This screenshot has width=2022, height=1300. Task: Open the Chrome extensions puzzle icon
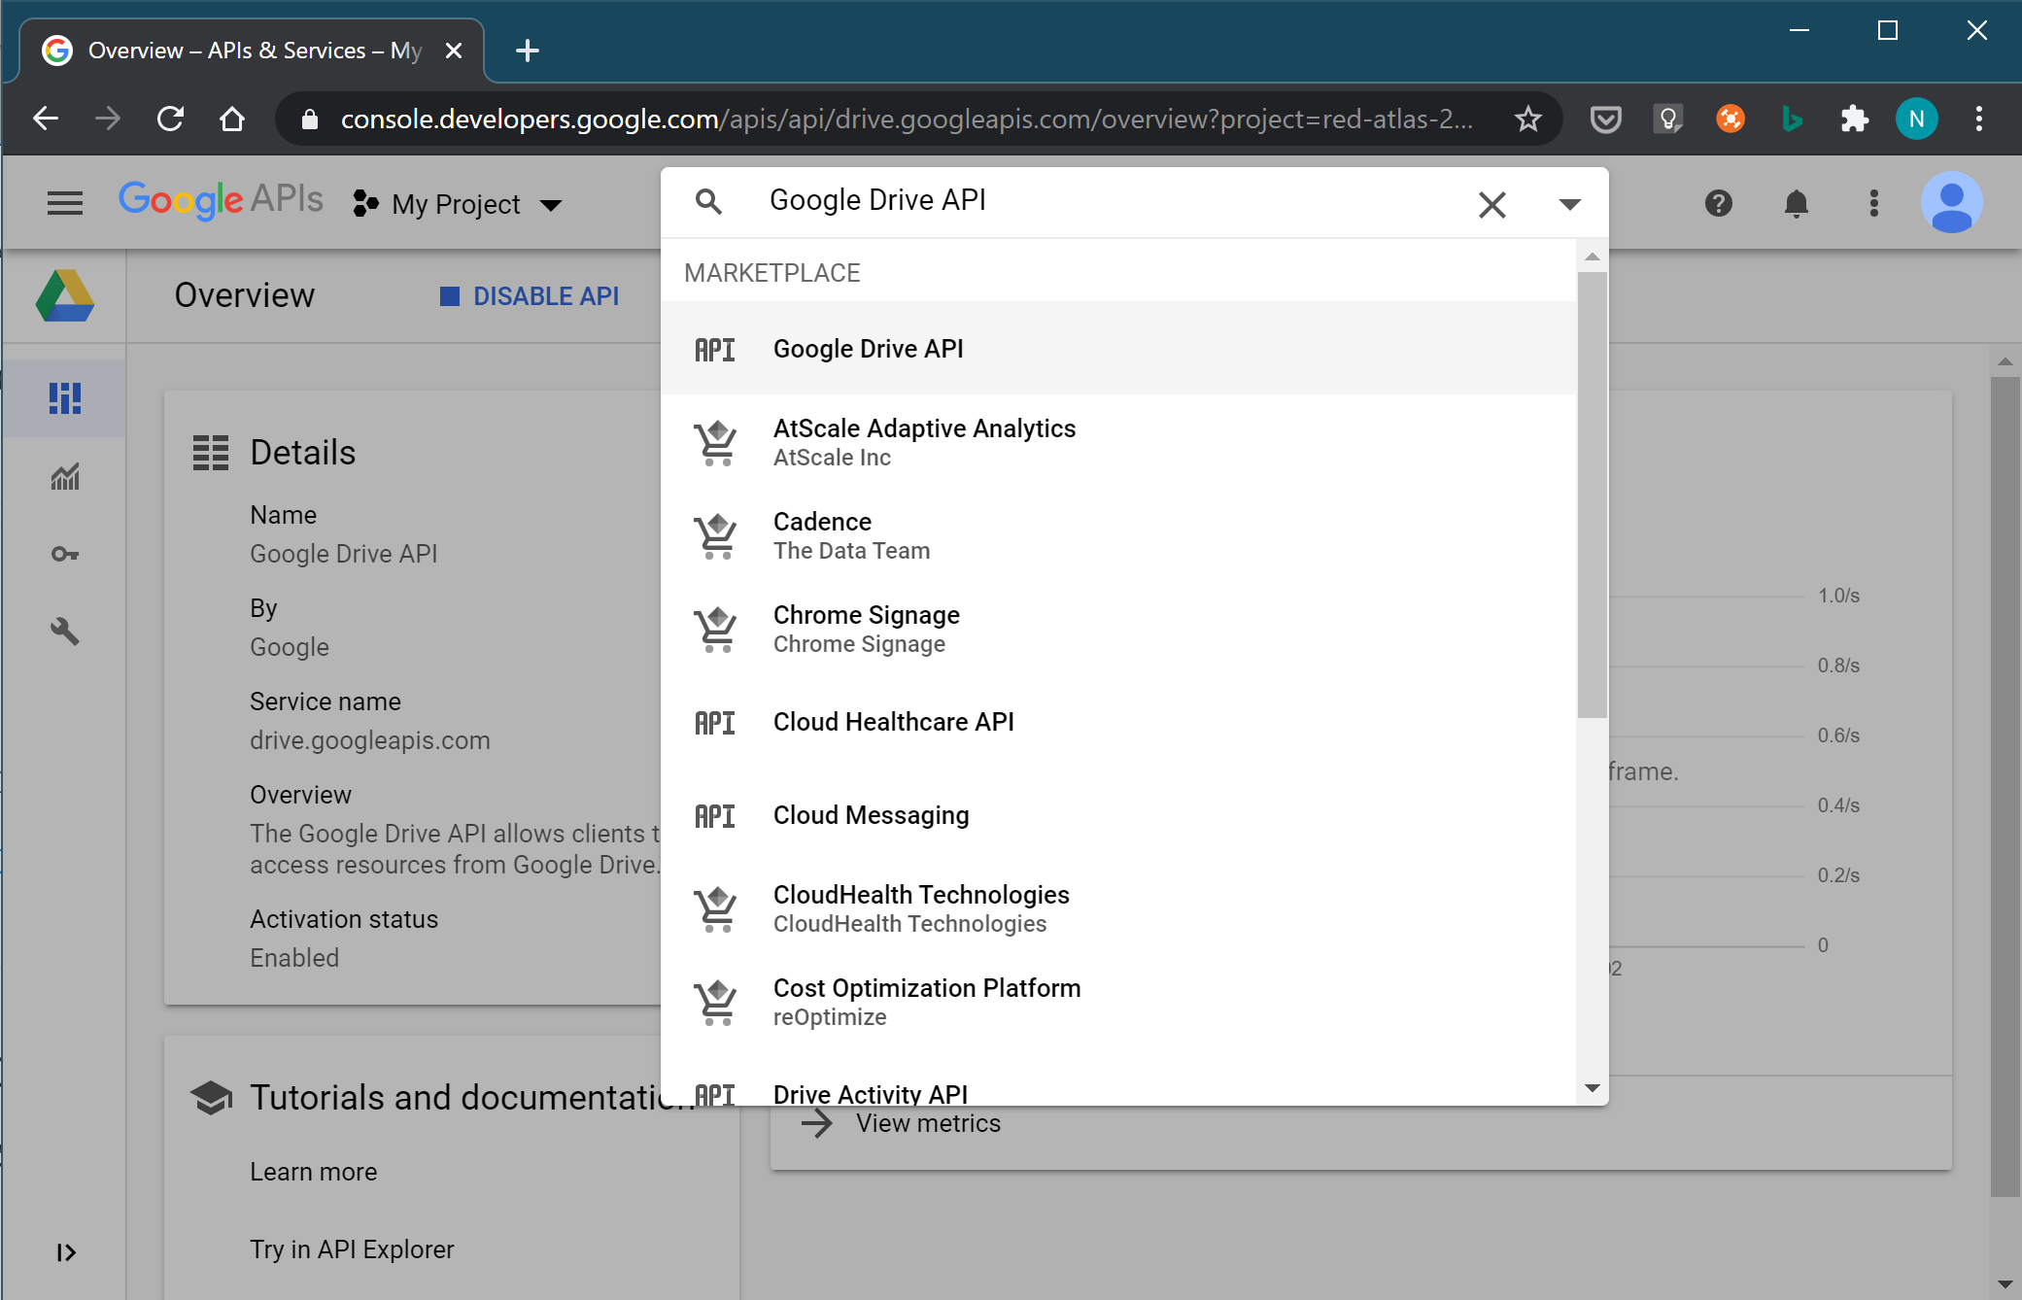(x=1854, y=119)
